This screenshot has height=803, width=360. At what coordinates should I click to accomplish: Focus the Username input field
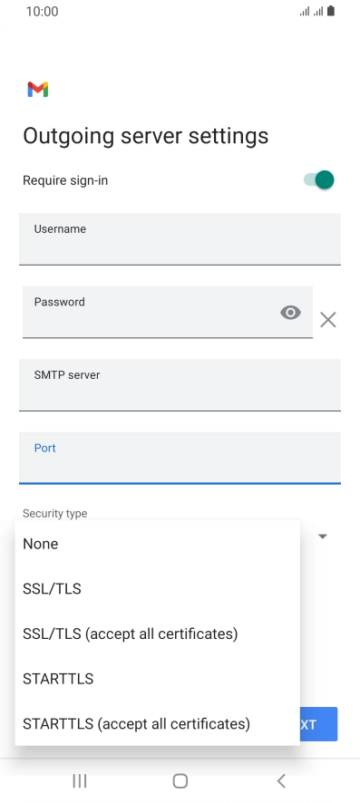[x=180, y=239]
